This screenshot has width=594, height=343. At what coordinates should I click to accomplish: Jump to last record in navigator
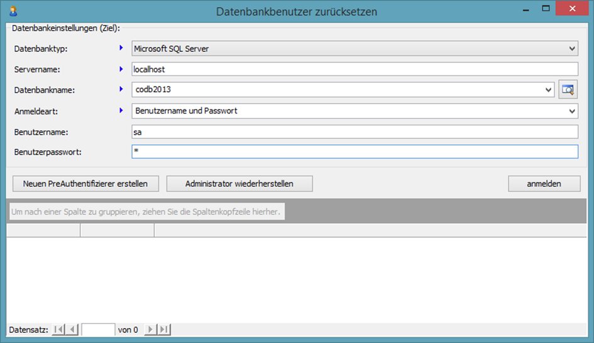164,329
